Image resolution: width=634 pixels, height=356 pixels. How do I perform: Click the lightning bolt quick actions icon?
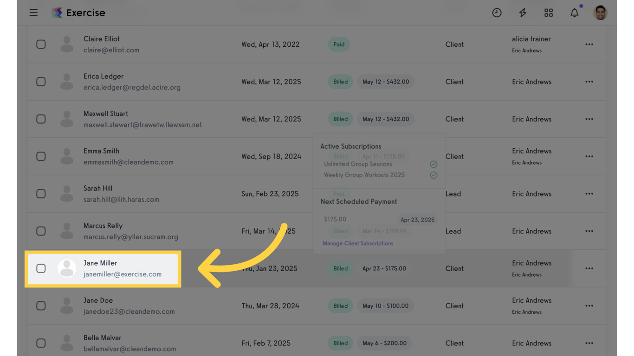point(523,13)
